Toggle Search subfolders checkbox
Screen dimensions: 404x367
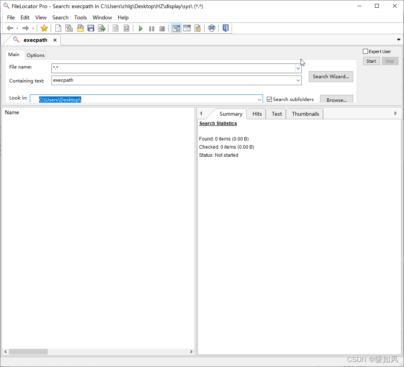(270, 99)
